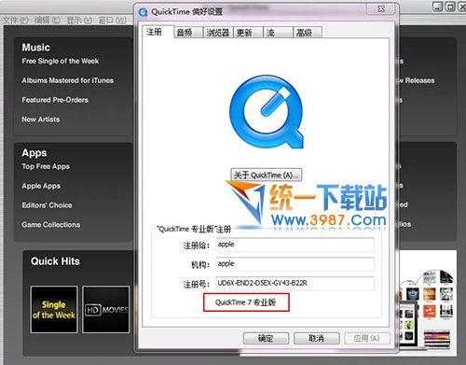Open Featured Pre-Orders link
The height and width of the screenshot is (365, 466).
(x=55, y=100)
